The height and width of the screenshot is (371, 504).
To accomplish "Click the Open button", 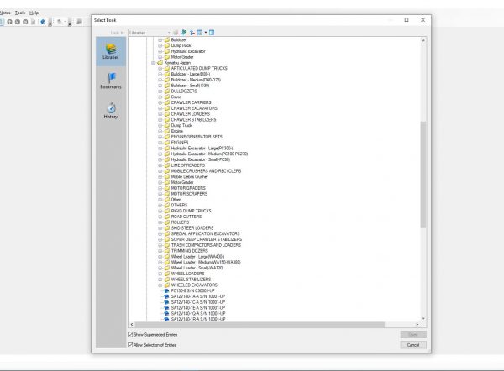I will click(413, 334).
